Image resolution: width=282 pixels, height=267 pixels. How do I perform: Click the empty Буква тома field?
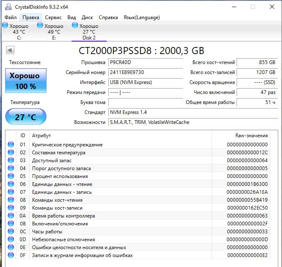(x=145, y=102)
